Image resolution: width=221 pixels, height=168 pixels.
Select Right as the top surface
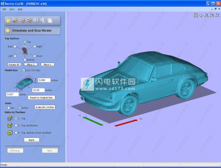click(x=35, y=46)
